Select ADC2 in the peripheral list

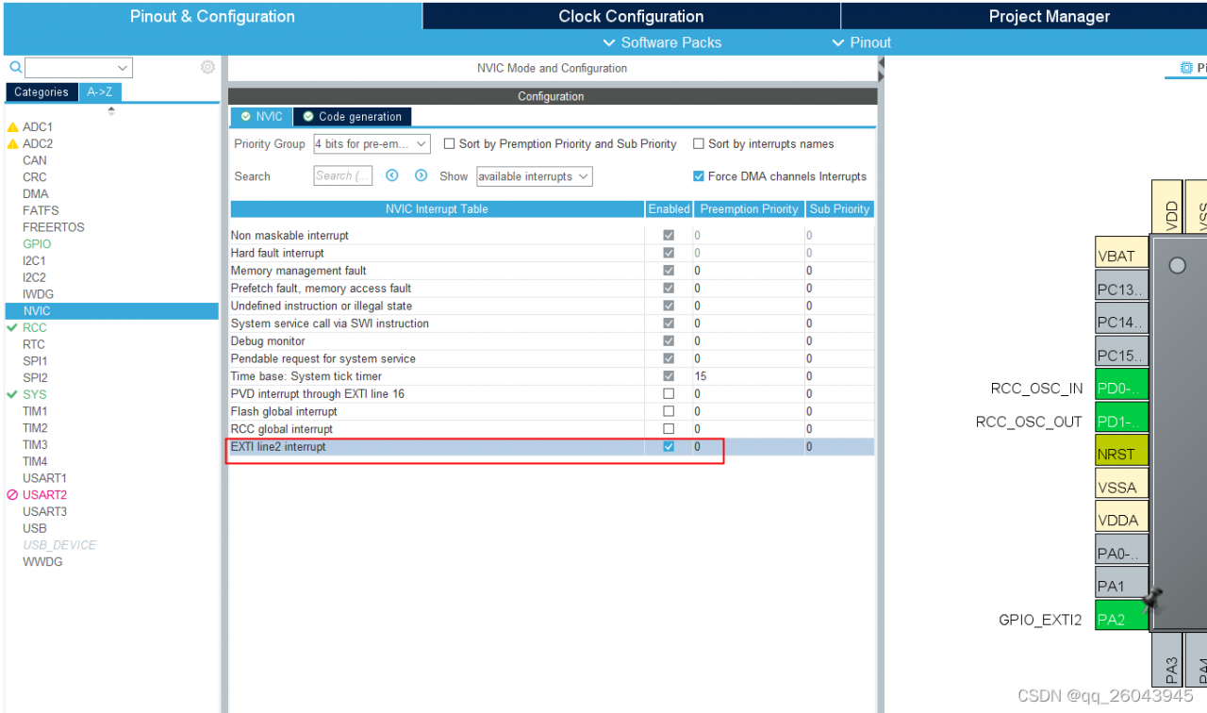38,144
